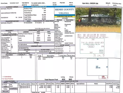Select the '1 S C/B' construction type
The height and width of the screenshot is (93, 123).
[x=65, y=18]
